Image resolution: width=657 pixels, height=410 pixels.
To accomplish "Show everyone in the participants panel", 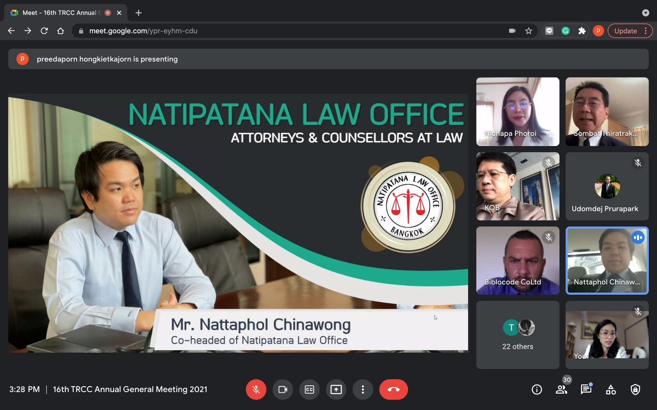I will click(x=562, y=389).
